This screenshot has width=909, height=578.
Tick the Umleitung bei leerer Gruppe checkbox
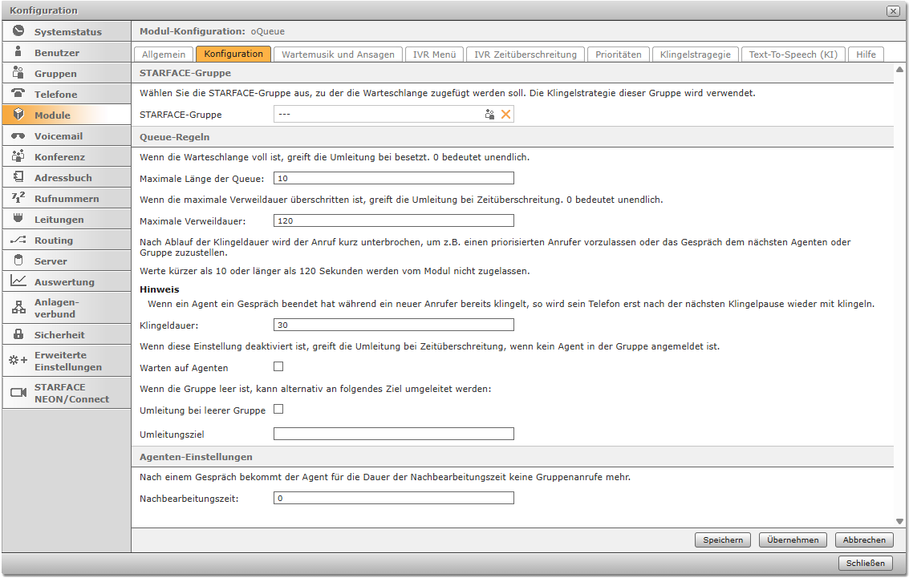click(x=278, y=410)
